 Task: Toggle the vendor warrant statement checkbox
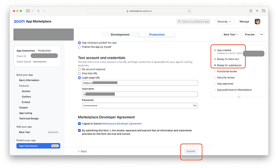point(79,131)
